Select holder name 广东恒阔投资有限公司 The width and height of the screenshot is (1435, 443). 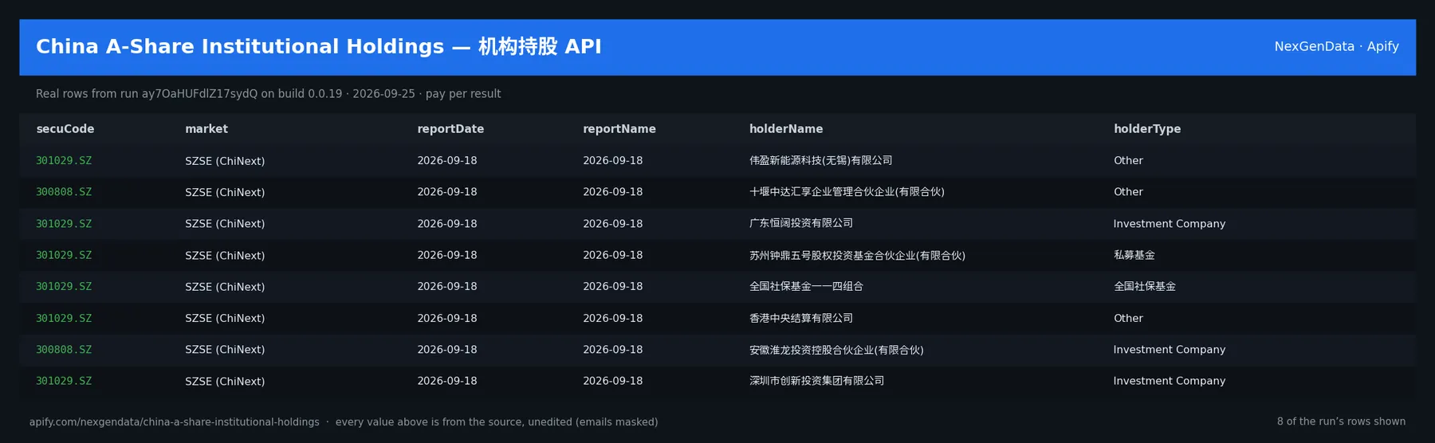(801, 224)
